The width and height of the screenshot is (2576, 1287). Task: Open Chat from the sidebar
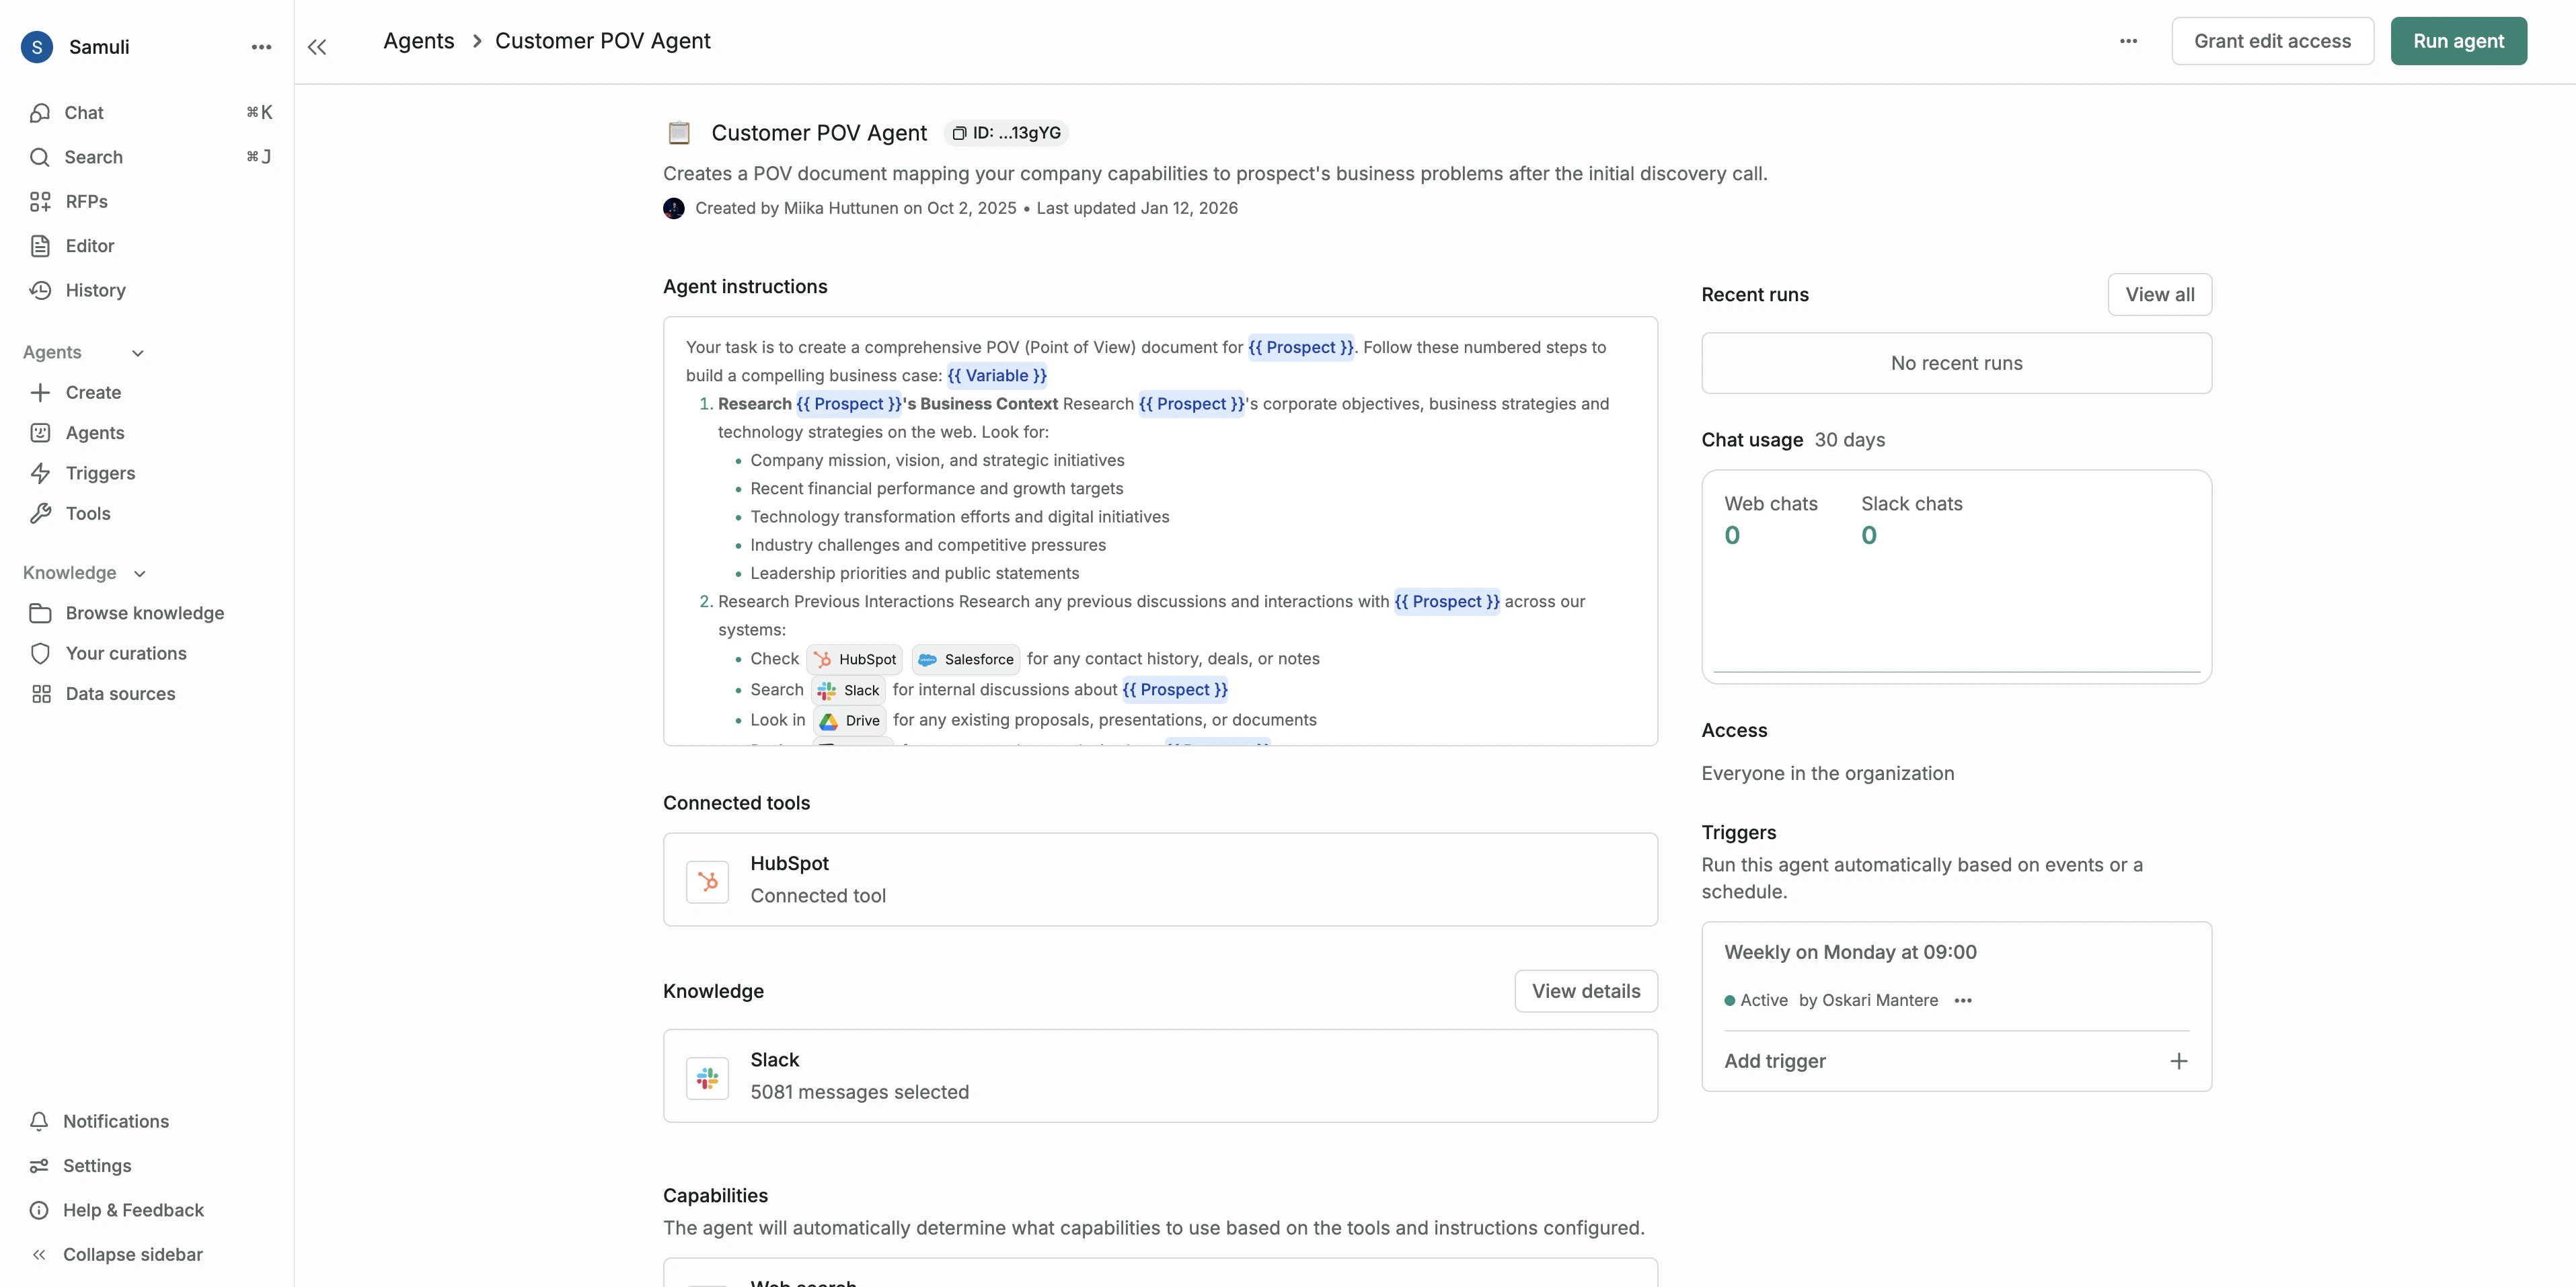[84, 112]
